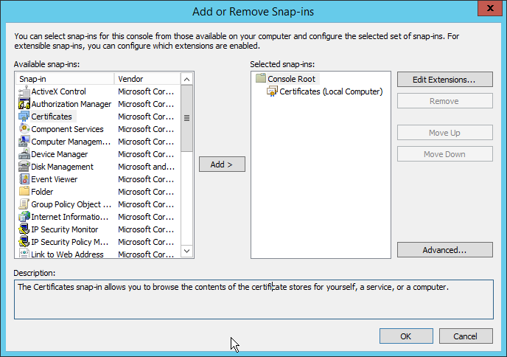The width and height of the screenshot is (507, 357).
Task: Close the Add or Remove Snap-ins dialog
Action: click(486, 10)
